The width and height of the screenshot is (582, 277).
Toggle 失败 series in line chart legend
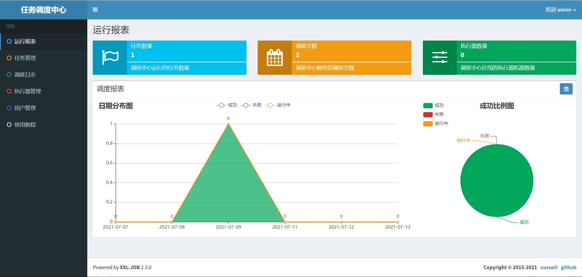click(251, 105)
